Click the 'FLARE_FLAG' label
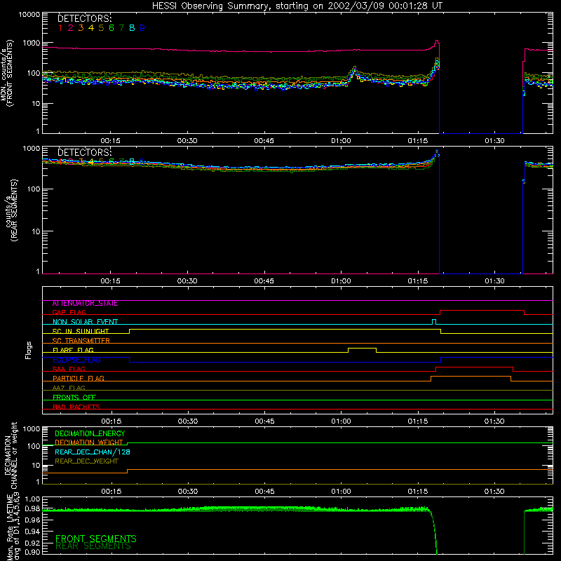Image resolution: width=561 pixels, height=561 pixels. coord(73,350)
